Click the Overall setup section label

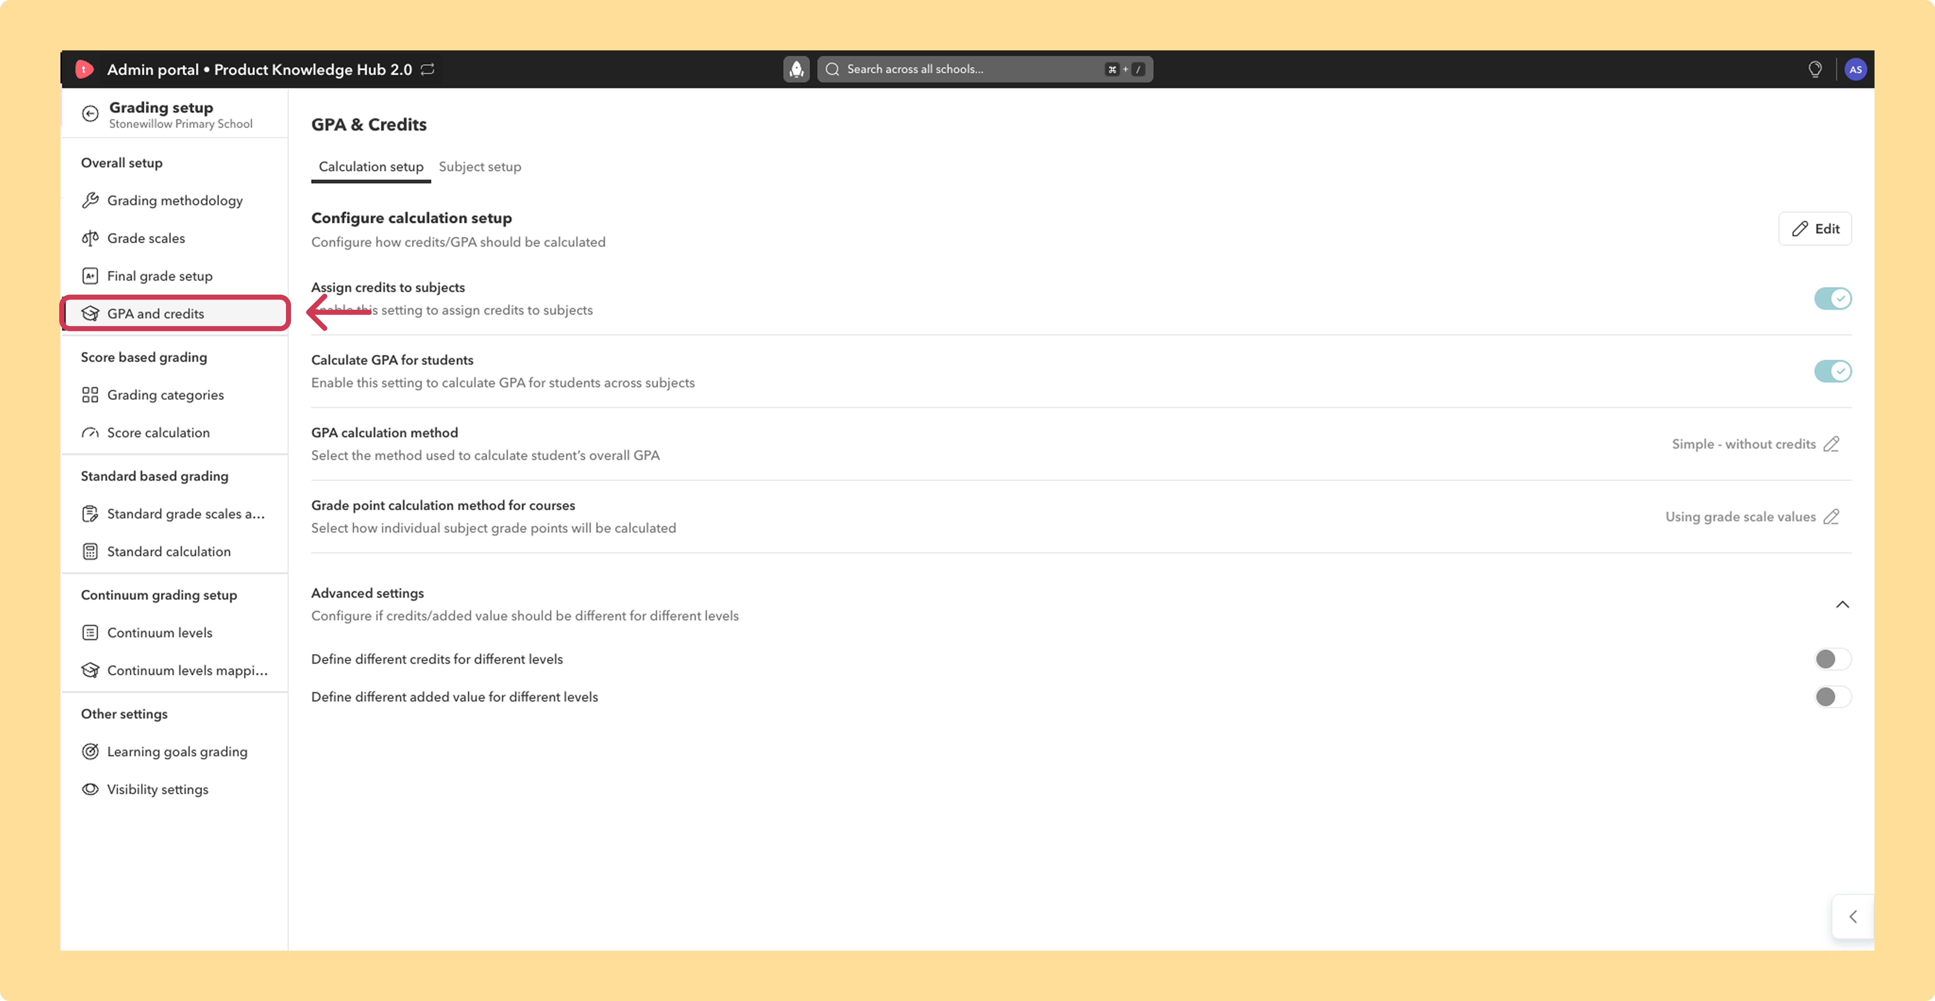122,163
